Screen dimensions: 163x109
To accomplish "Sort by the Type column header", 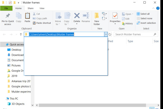I will click(x=130, y=41).
